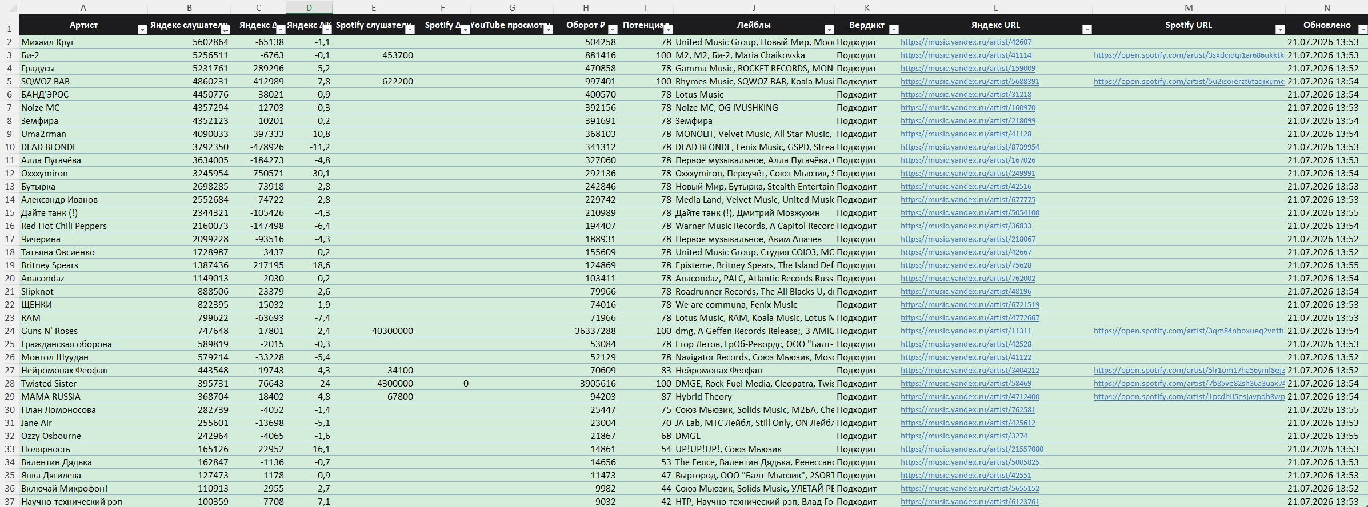The height and width of the screenshot is (507, 1368).
Task: Select the cell 'Britney Spears' in Артист column
Action: (x=83, y=265)
